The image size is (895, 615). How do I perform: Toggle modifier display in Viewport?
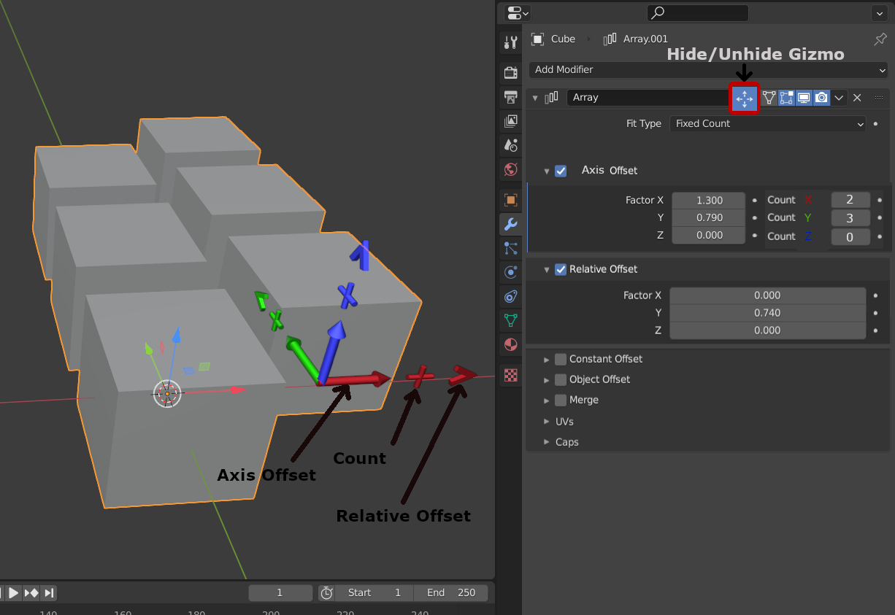point(804,97)
